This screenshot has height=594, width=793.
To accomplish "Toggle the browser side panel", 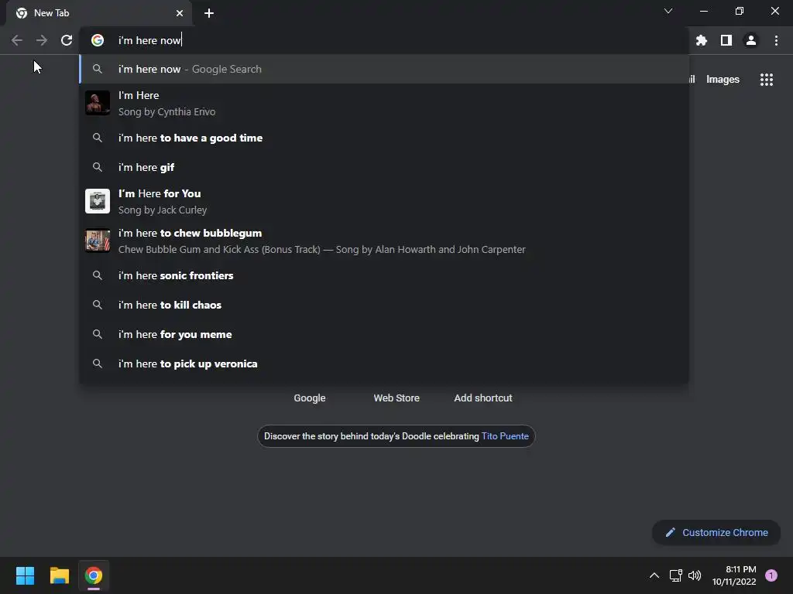I will 726,40.
